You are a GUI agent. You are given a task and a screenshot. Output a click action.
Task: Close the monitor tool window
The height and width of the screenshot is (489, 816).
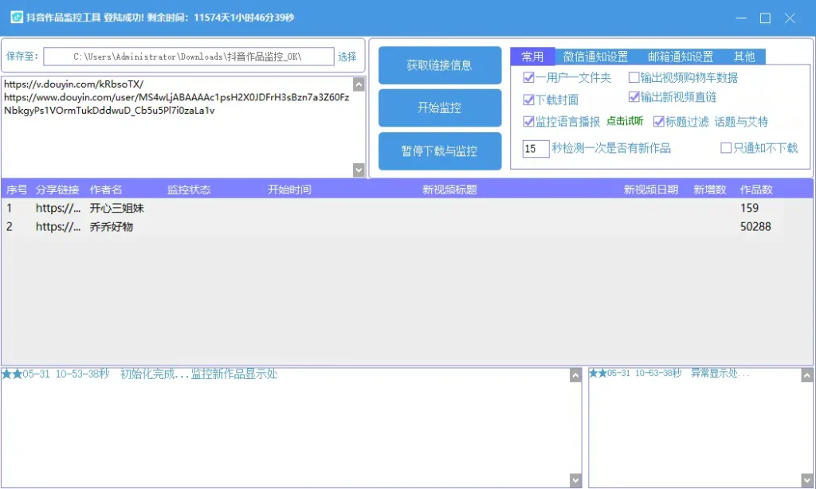(x=790, y=18)
